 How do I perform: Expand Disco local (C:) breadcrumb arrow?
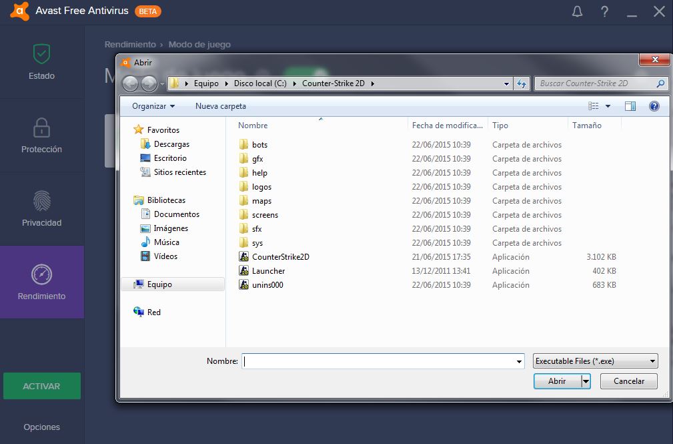(x=294, y=83)
